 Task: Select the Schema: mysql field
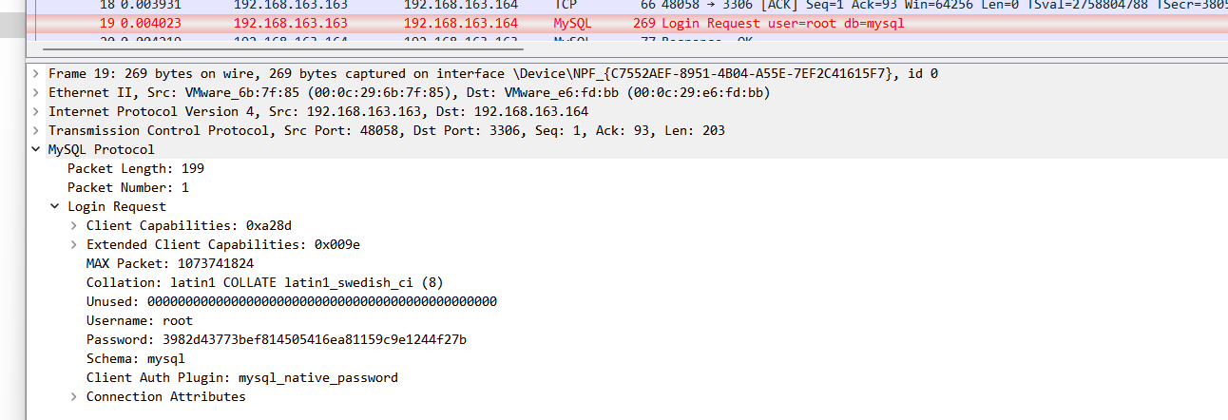(x=135, y=359)
